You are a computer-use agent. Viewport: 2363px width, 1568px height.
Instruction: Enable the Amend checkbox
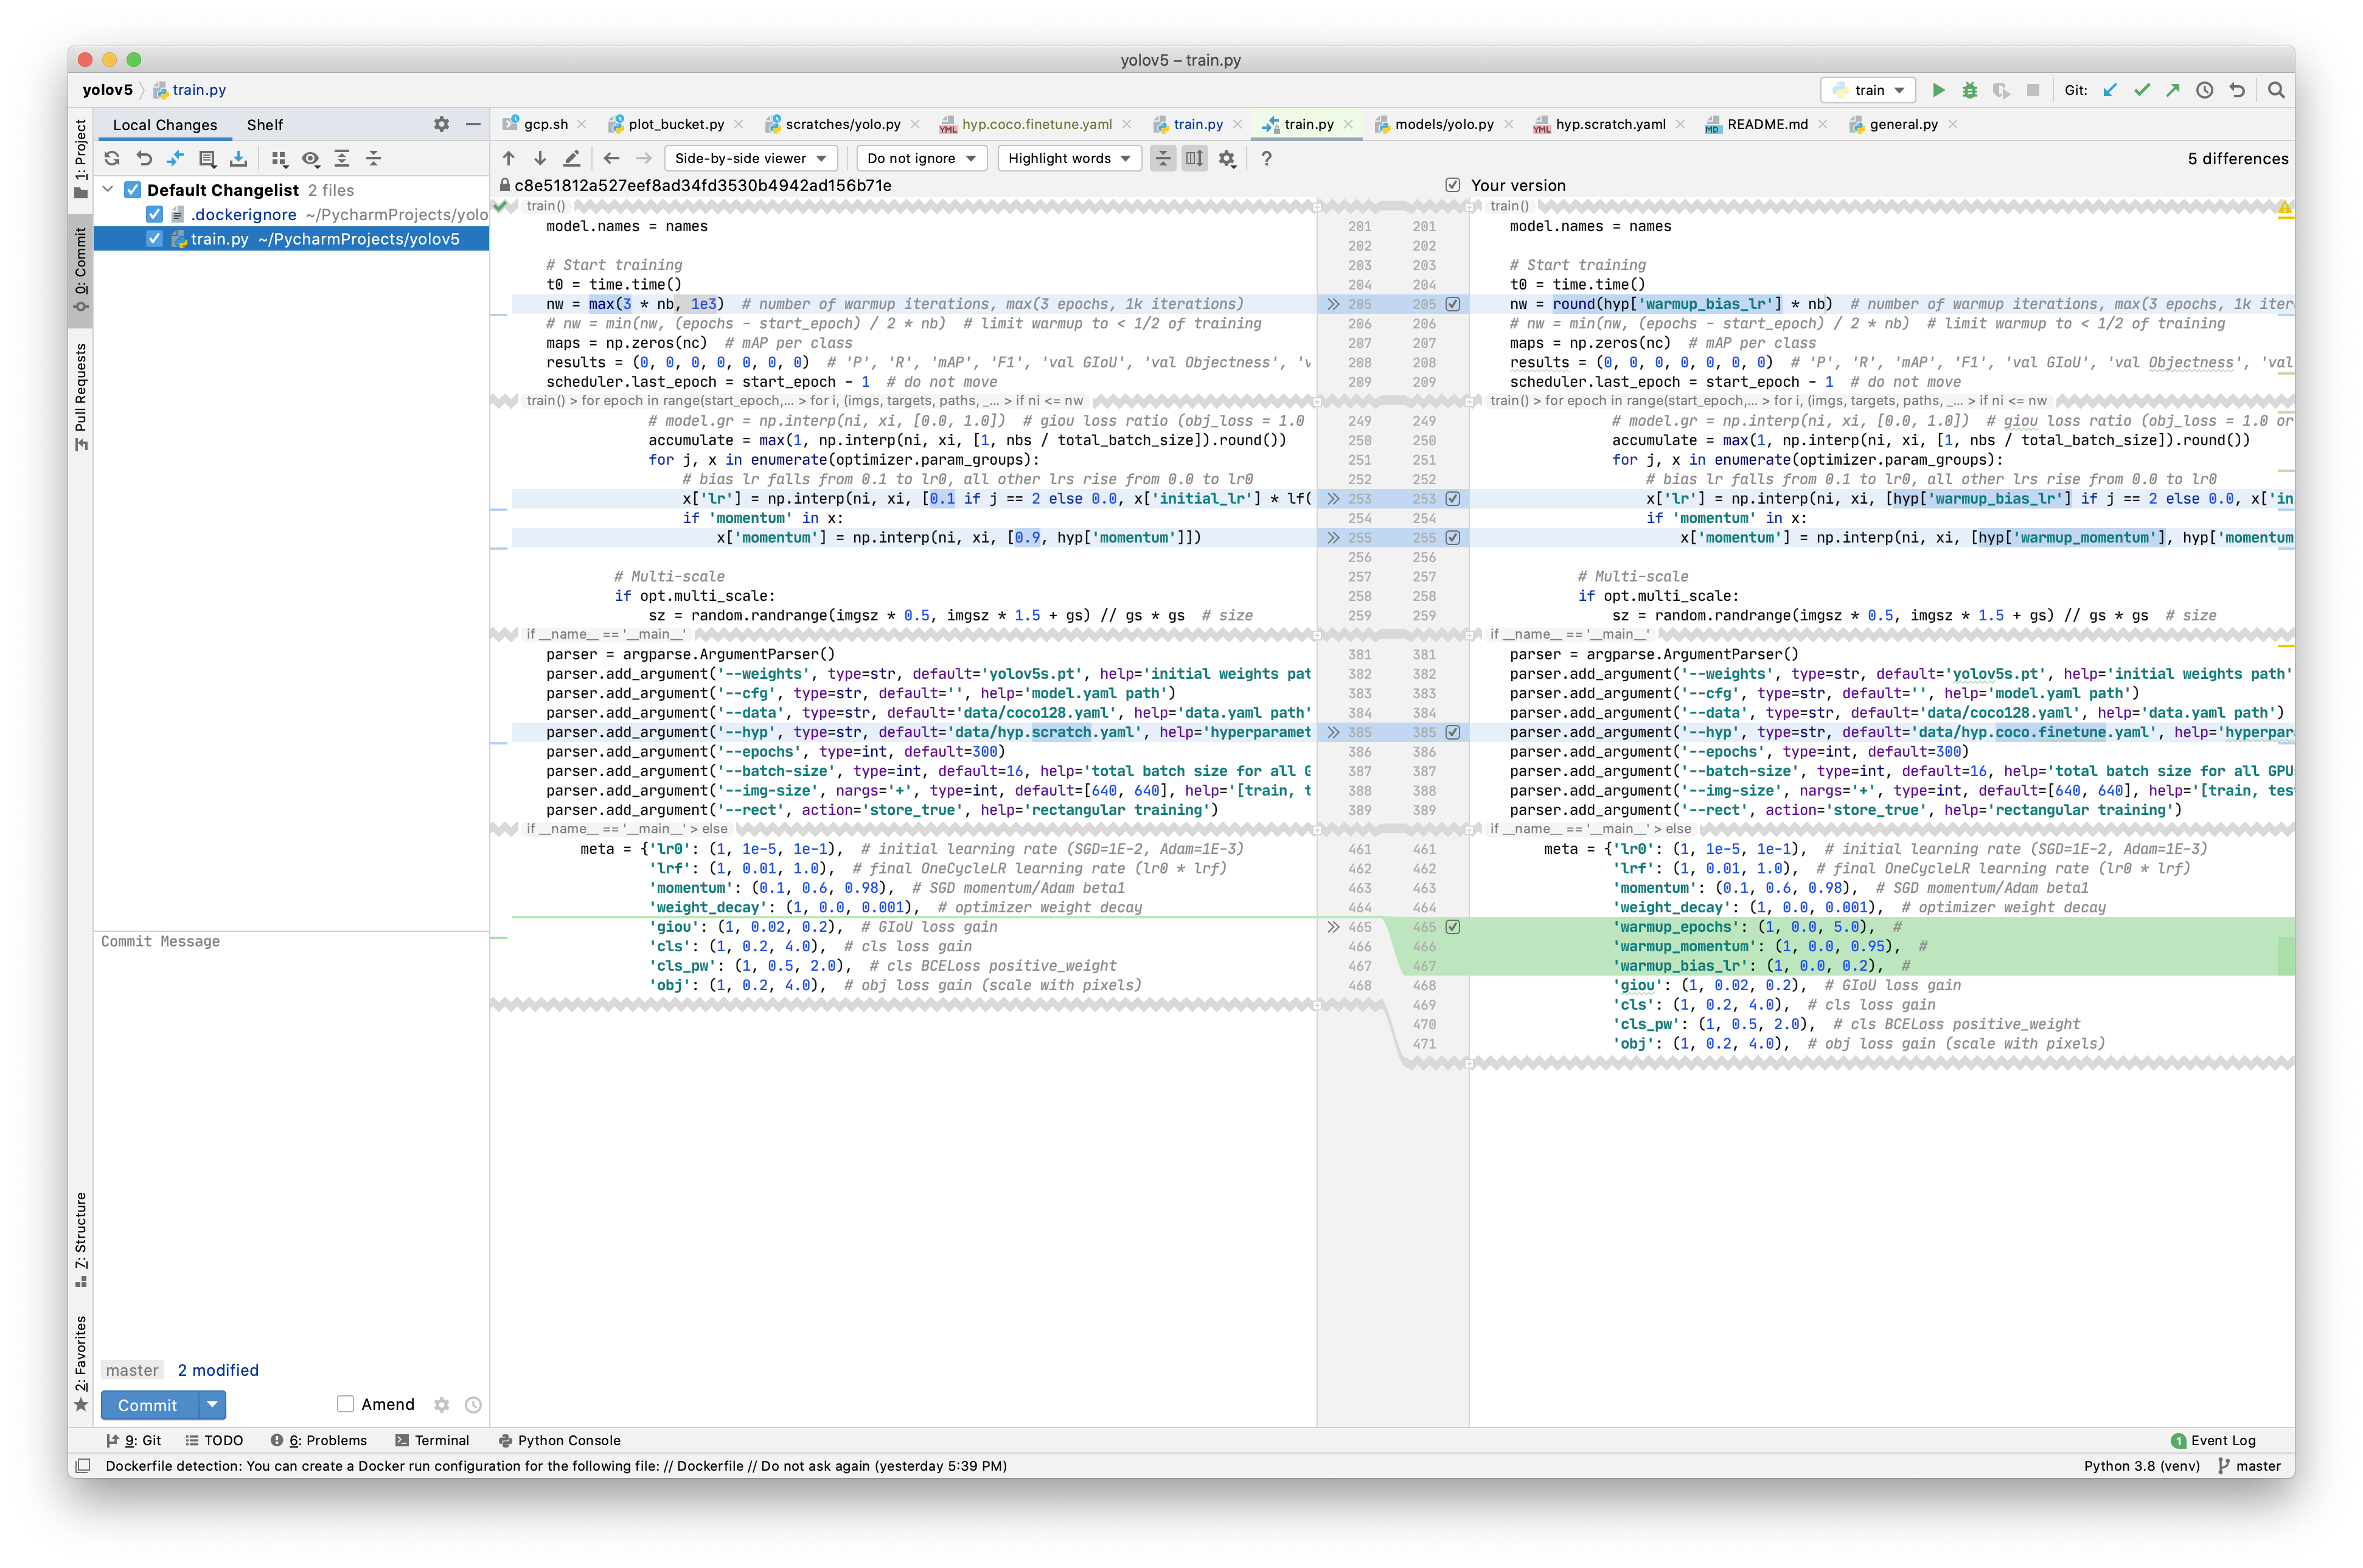click(346, 1404)
